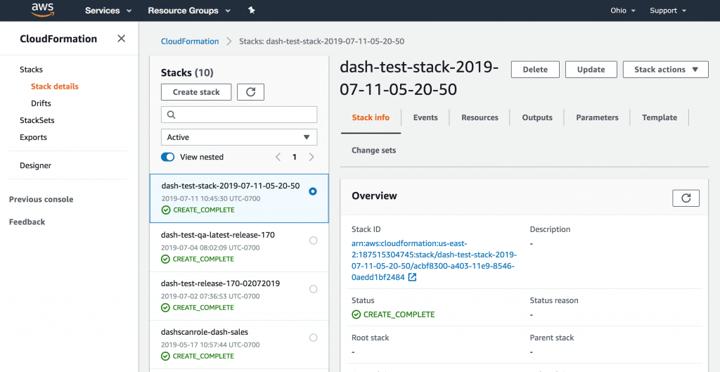Switch to the Events tab
Viewport: 720px width, 372px height.
click(425, 117)
